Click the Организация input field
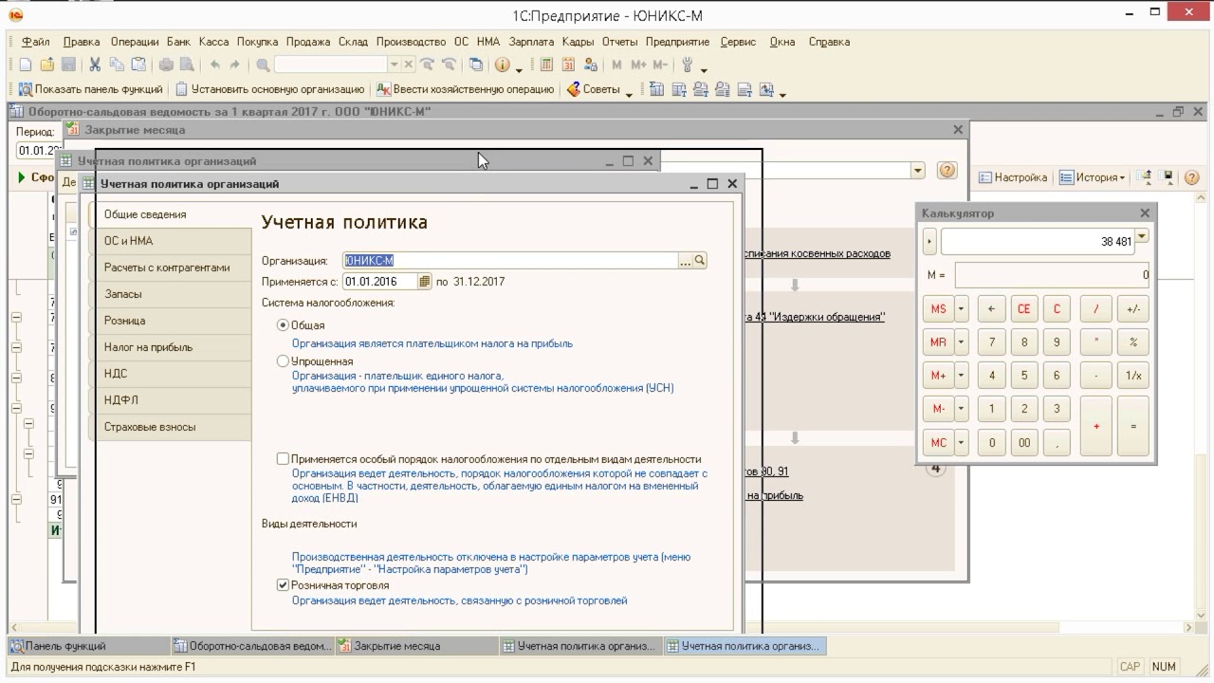Viewport: 1214px width, 683px height. (510, 260)
